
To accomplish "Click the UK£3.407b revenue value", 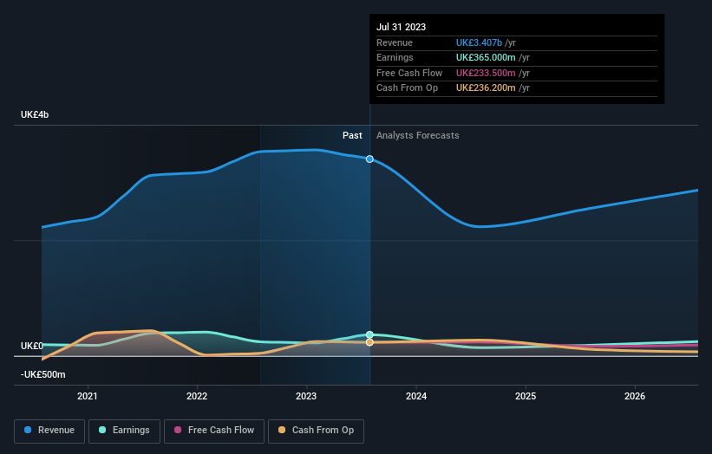I will 479,42.
